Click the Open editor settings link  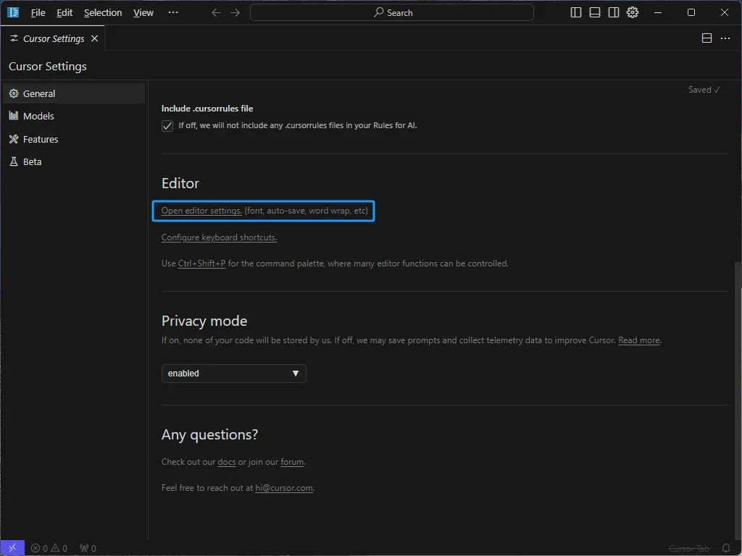(x=201, y=211)
